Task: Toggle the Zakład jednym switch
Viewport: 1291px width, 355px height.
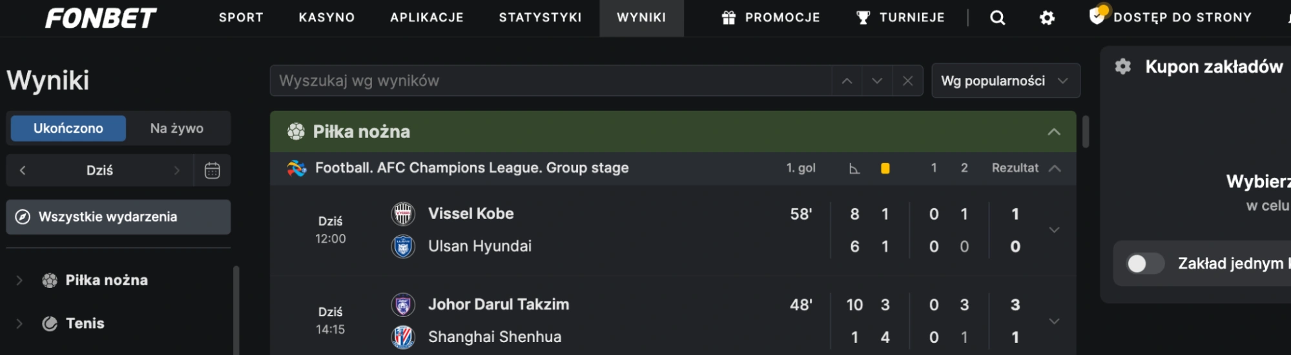Action: pos(1144,264)
